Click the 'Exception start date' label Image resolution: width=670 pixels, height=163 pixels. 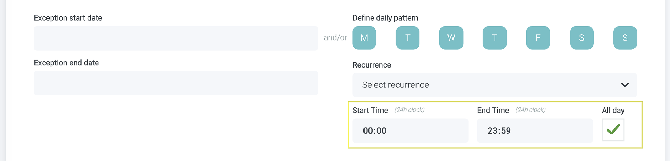tap(68, 18)
